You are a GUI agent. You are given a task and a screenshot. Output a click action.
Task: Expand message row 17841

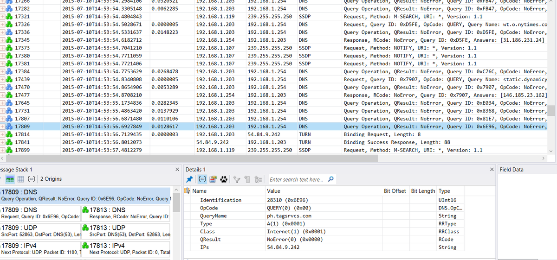pyautogui.click(x=2, y=142)
